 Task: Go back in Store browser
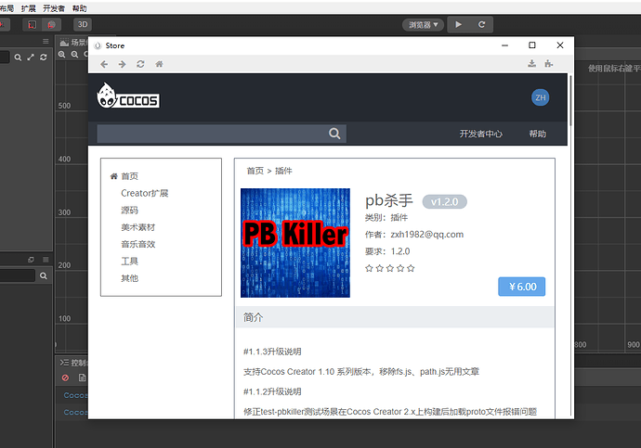[x=104, y=64]
